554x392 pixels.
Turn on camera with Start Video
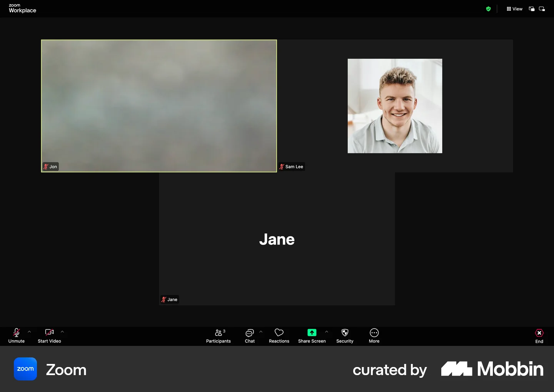(49, 336)
